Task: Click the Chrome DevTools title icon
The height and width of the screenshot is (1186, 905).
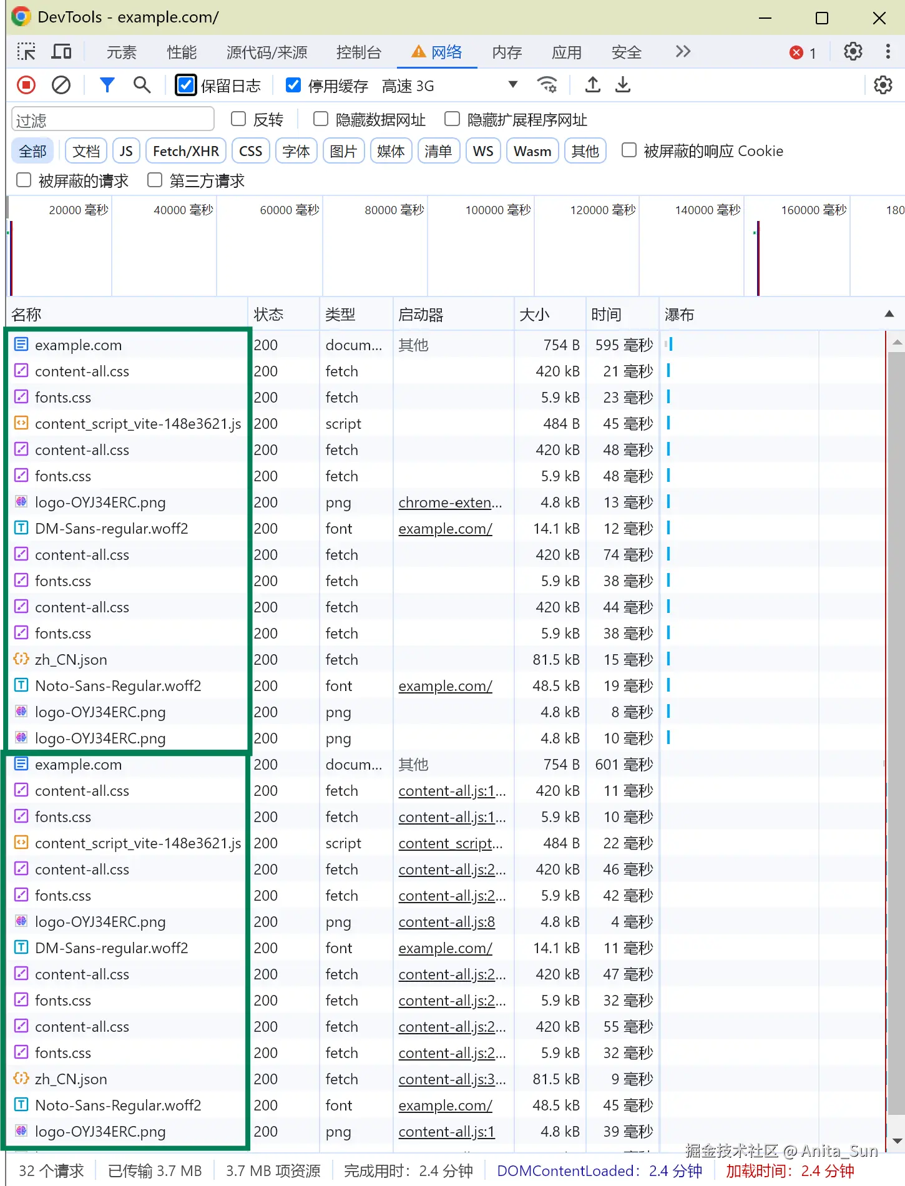Action: [x=21, y=17]
